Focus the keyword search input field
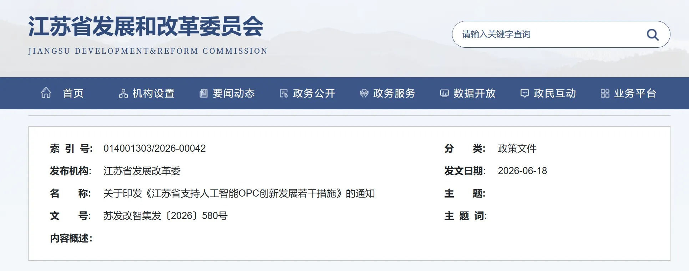The width and height of the screenshot is (689, 271). tap(549, 34)
